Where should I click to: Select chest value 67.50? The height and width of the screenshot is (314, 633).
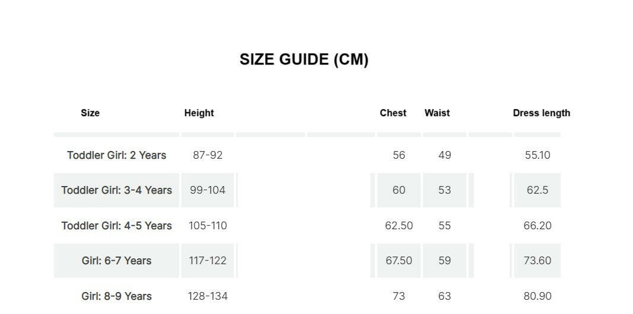pos(399,261)
